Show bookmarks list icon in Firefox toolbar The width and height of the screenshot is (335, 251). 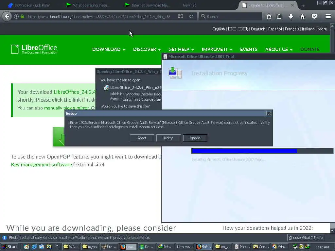coord(279,16)
